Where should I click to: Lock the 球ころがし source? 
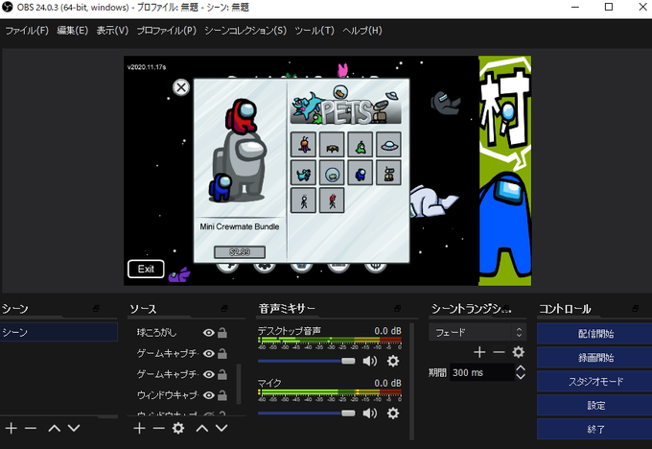click(x=222, y=333)
